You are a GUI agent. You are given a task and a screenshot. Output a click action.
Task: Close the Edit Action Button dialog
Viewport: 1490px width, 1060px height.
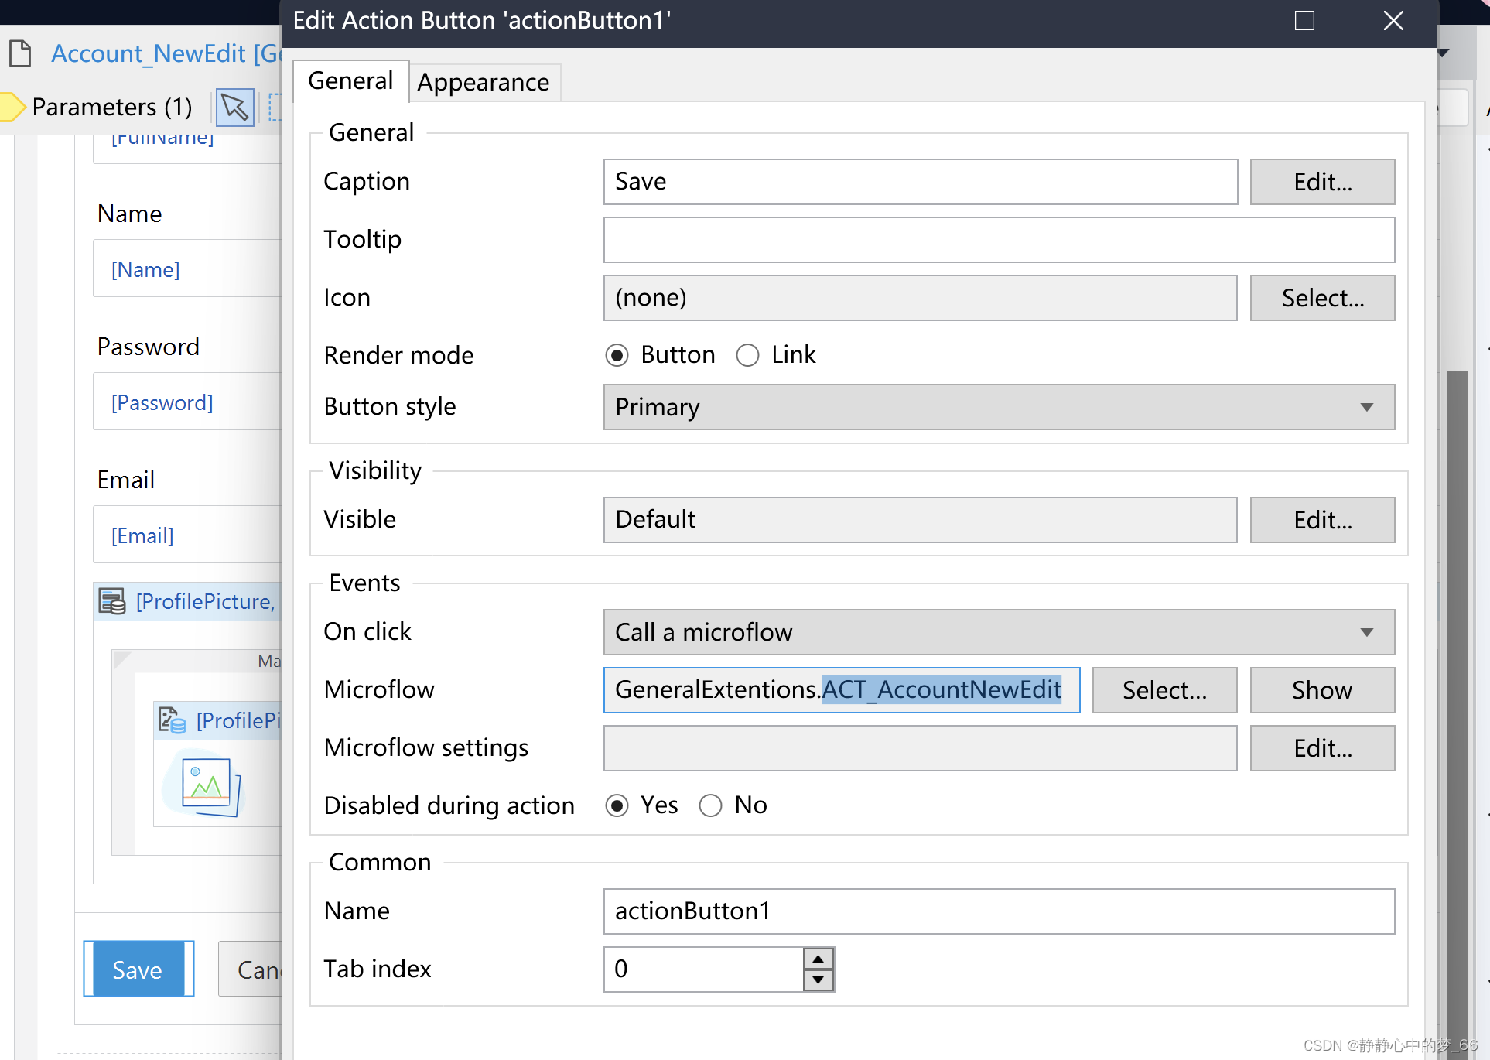[x=1393, y=21]
